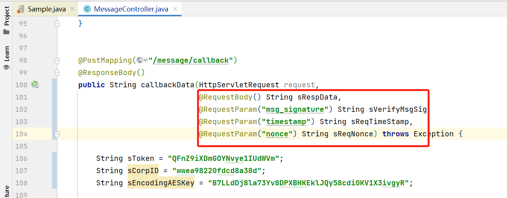Toggle the fold marker at line 99
Screen dimensions: 507x198
(57, 72)
